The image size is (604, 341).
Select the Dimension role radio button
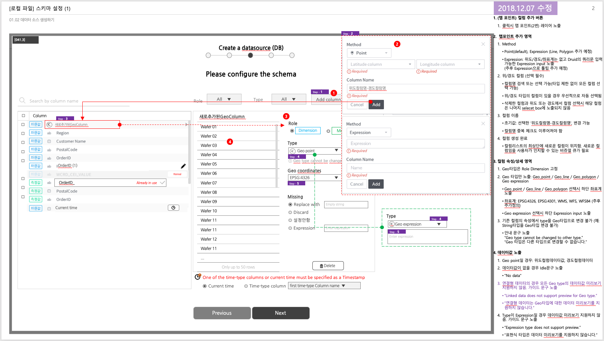pyautogui.click(x=292, y=131)
